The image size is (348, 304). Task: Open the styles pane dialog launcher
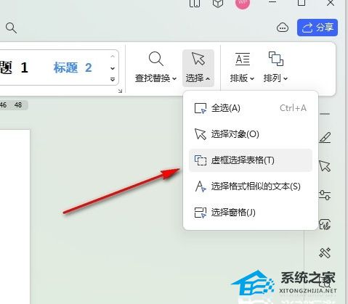click(x=120, y=91)
